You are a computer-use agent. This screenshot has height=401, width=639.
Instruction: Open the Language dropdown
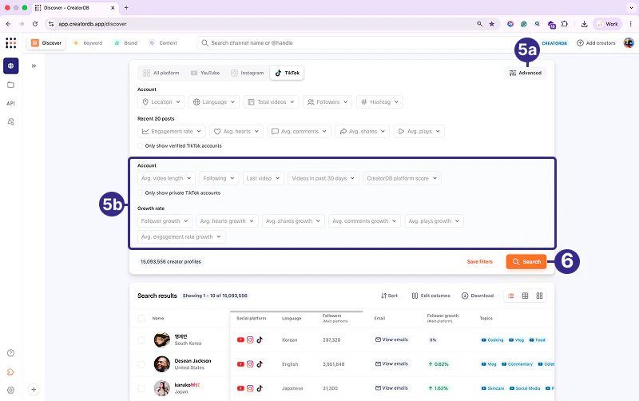(214, 102)
